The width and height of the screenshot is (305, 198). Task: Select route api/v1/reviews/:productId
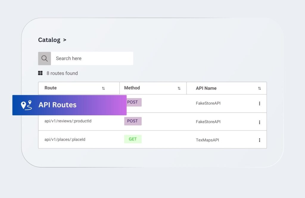click(x=68, y=121)
